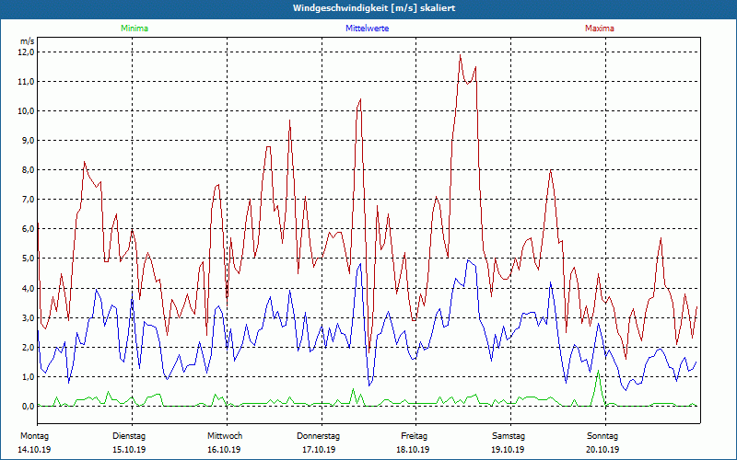Click the chart title 'Windgeschwindigkeit [m/s] skaliert'
This screenshot has width=737, height=460.
(374, 8)
